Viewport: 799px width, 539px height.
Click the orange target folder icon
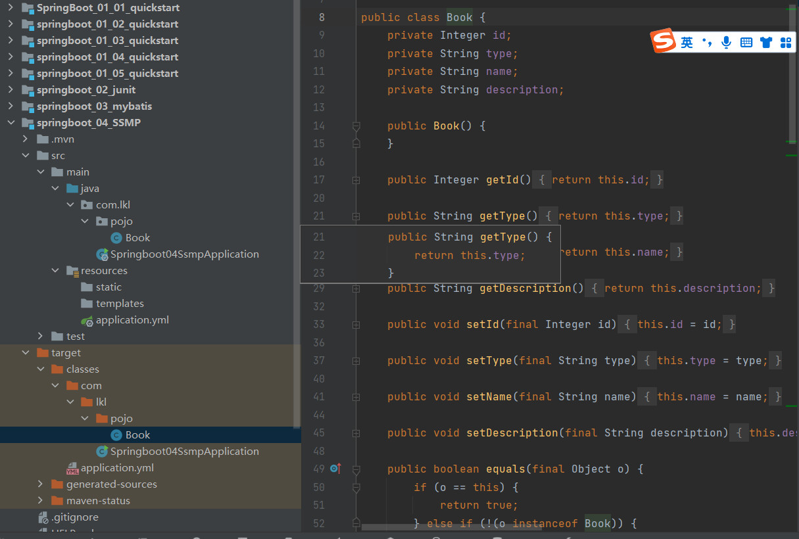tap(43, 353)
